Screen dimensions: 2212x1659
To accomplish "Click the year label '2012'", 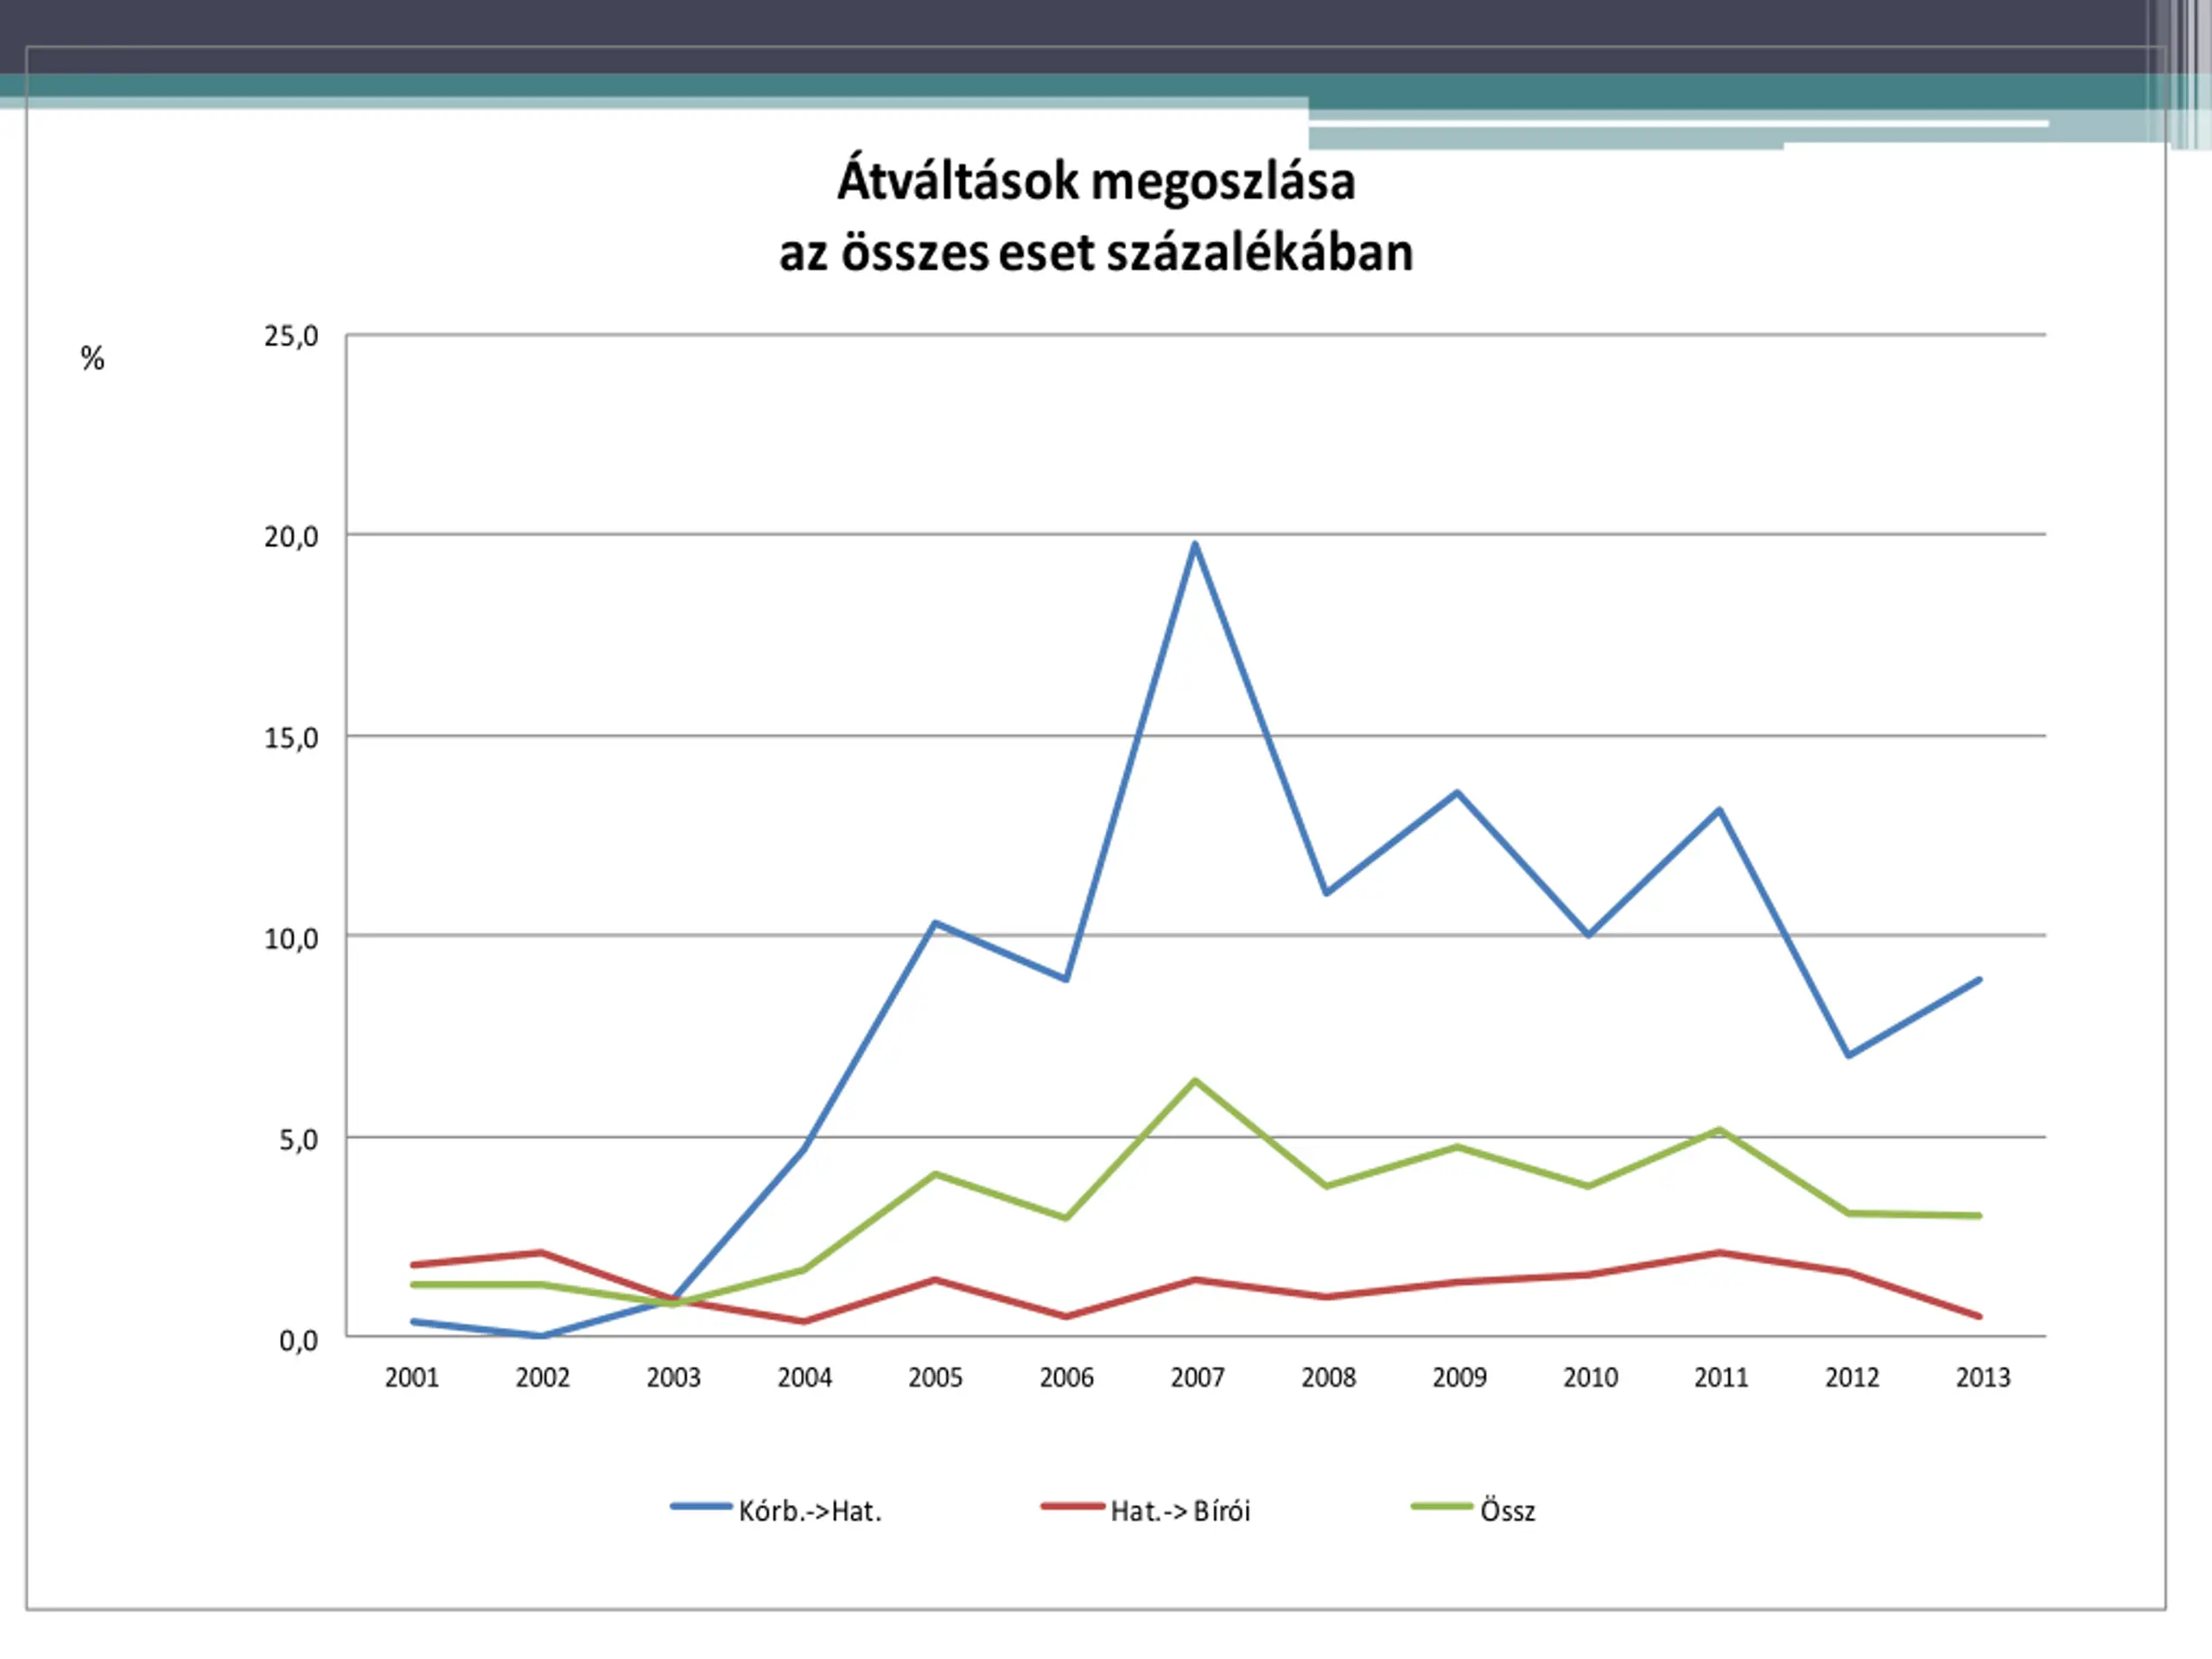I will [1852, 1378].
